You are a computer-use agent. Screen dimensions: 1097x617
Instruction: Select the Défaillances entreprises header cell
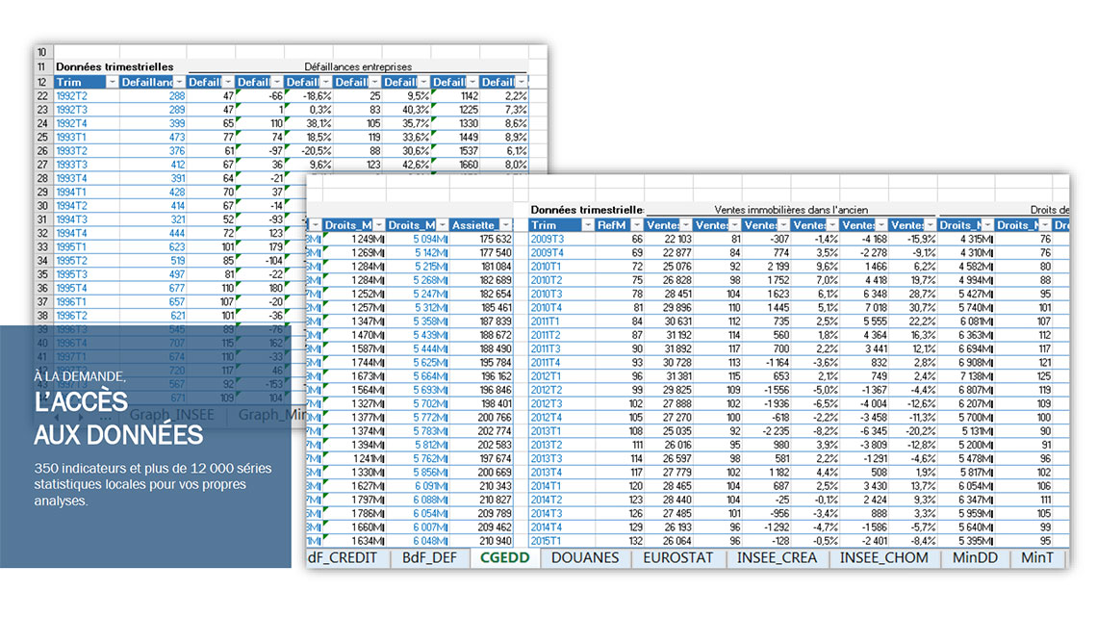pos(358,67)
